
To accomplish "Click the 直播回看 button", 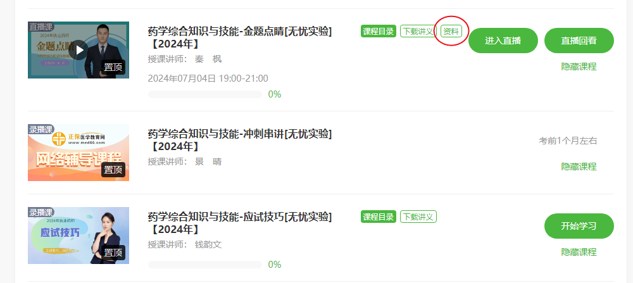I will (579, 41).
